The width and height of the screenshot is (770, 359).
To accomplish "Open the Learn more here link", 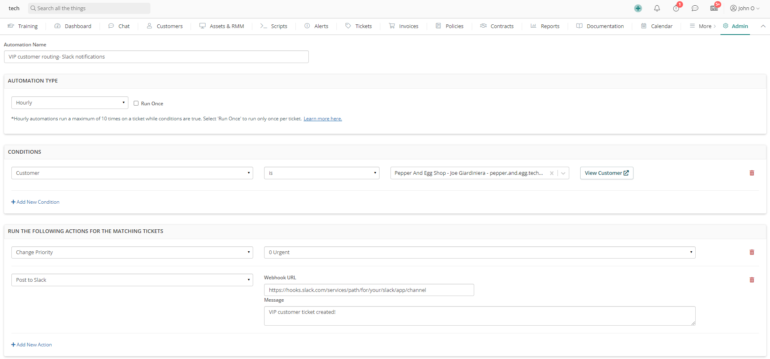I will (323, 119).
